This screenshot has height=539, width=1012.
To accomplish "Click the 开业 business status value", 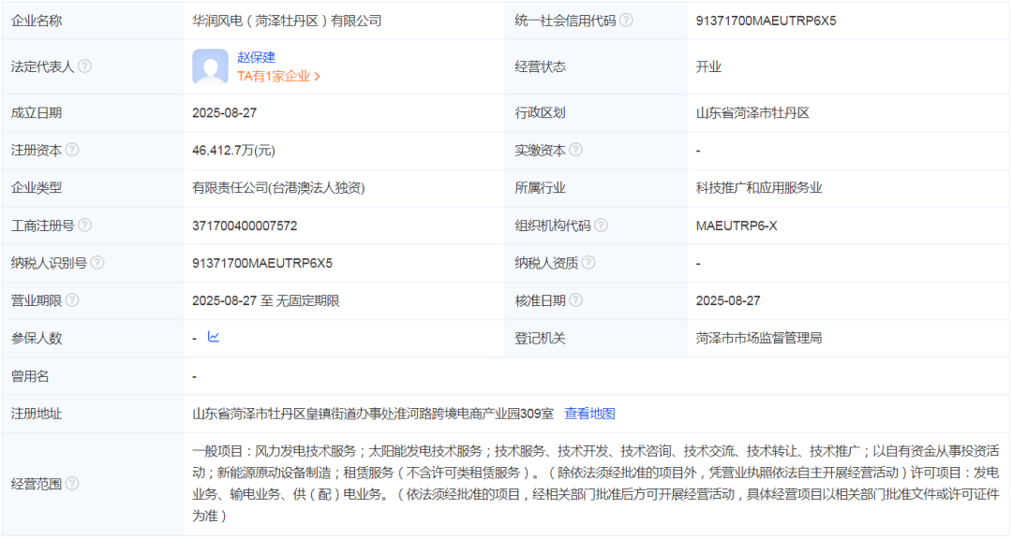I will 708,67.
